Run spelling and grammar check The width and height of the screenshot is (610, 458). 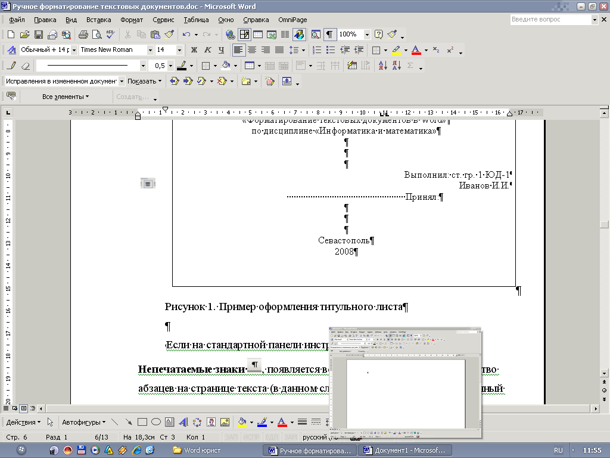(x=110, y=35)
